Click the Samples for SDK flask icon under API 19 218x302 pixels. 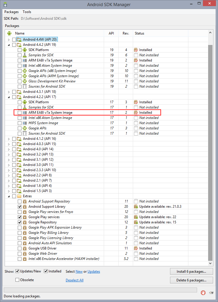[x=25, y=55]
